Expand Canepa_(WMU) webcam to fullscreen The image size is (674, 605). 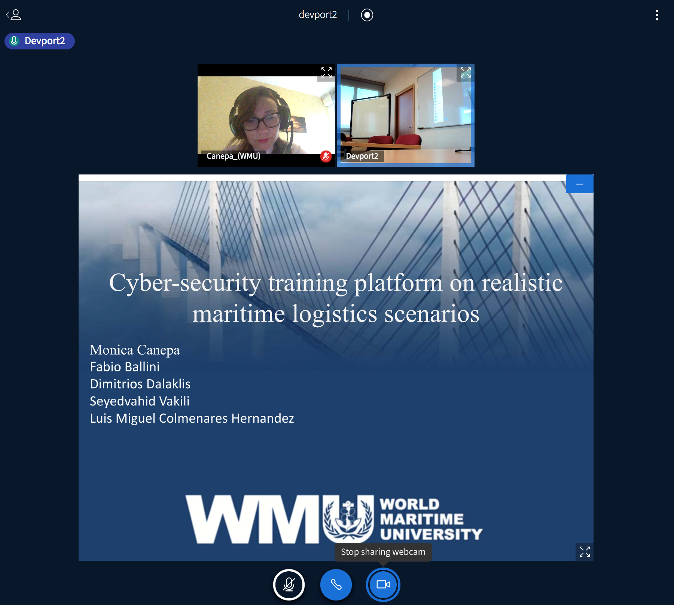[x=326, y=72]
